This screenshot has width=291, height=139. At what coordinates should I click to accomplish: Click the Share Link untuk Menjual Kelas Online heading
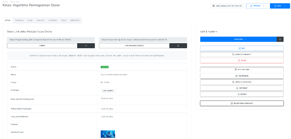pos(30,31)
